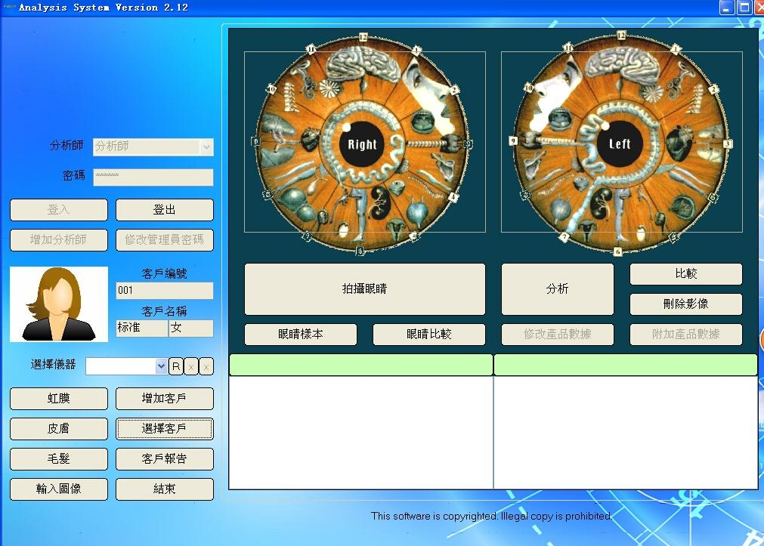Click the Left iris chart image
Viewport: 764px width, 546px height.
(x=620, y=143)
